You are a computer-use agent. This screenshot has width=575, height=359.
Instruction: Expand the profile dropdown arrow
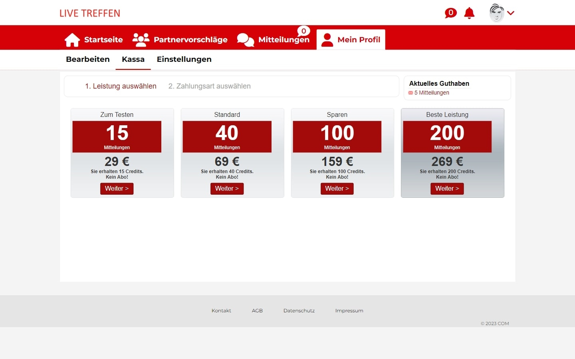pyautogui.click(x=511, y=13)
